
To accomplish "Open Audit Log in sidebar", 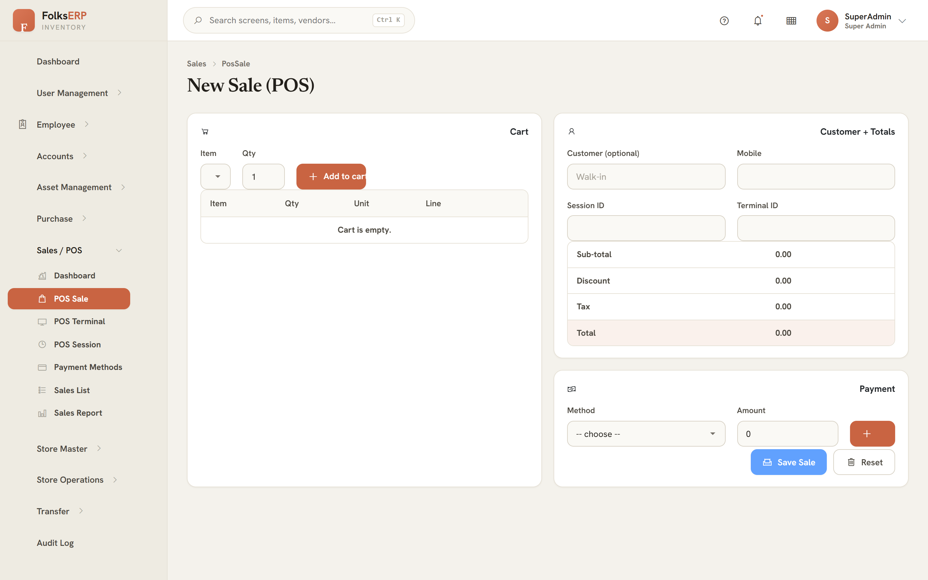I will point(55,543).
